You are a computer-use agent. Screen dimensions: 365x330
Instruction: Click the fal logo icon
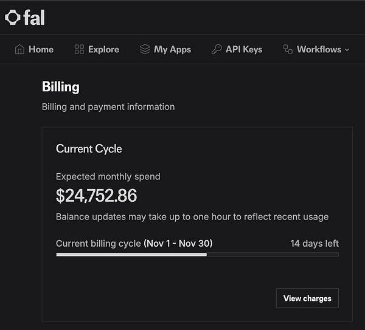click(x=12, y=18)
